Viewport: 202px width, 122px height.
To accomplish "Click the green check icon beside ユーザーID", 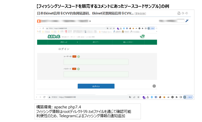I will (79, 57).
